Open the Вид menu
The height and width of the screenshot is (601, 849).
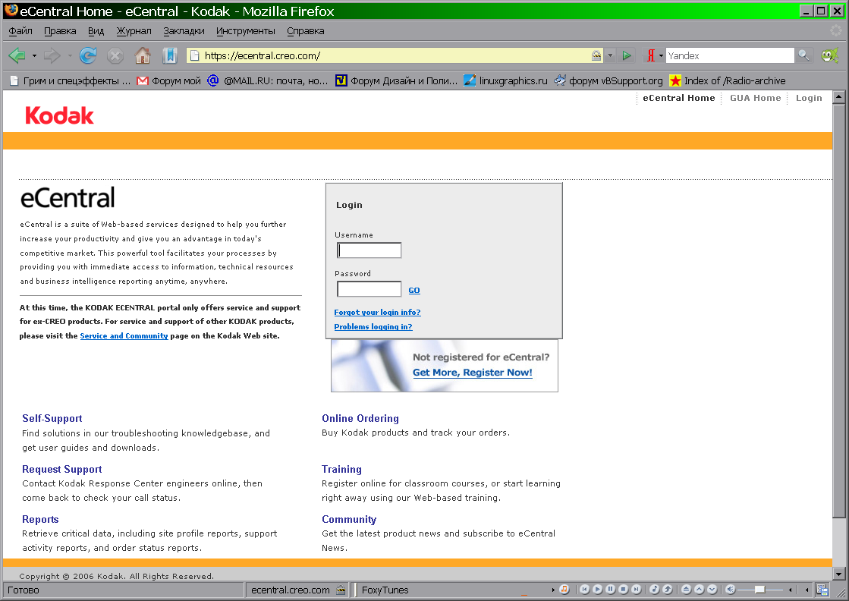tap(96, 31)
